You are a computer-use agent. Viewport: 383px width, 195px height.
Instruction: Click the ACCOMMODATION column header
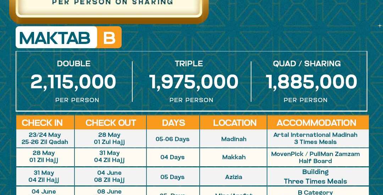pos(316,123)
